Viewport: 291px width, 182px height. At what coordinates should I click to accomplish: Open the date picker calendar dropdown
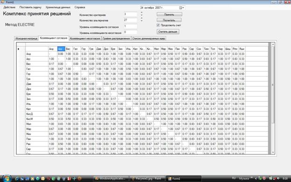pyautogui.click(x=182, y=8)
